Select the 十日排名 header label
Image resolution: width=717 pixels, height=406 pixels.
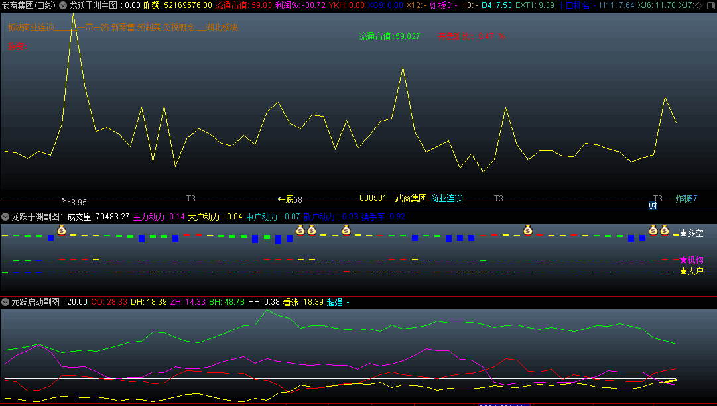point(574,5)
